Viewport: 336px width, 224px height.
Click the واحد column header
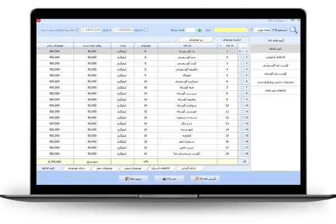(x=123, y=45)
